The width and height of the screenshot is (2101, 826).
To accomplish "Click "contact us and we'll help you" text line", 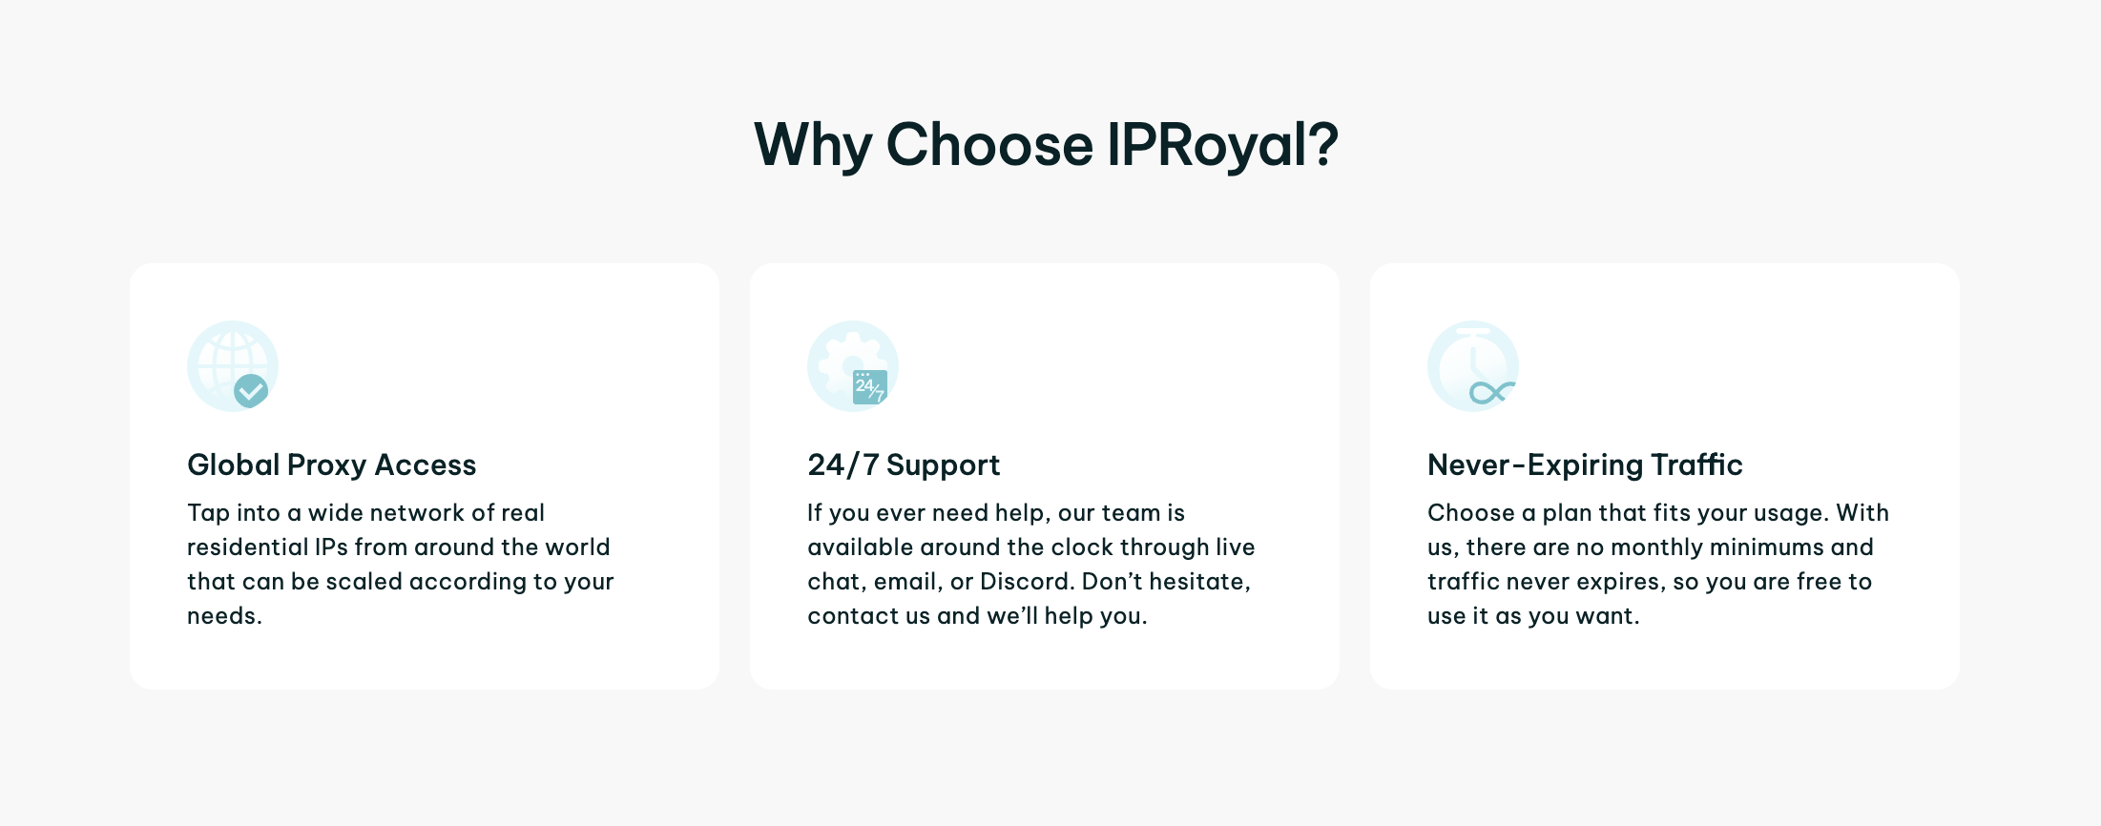I will click(x=976, y=616).
